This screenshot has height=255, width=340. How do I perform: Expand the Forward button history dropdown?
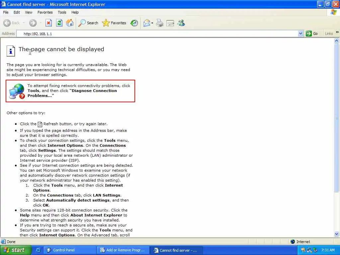[x=41, y=23]
